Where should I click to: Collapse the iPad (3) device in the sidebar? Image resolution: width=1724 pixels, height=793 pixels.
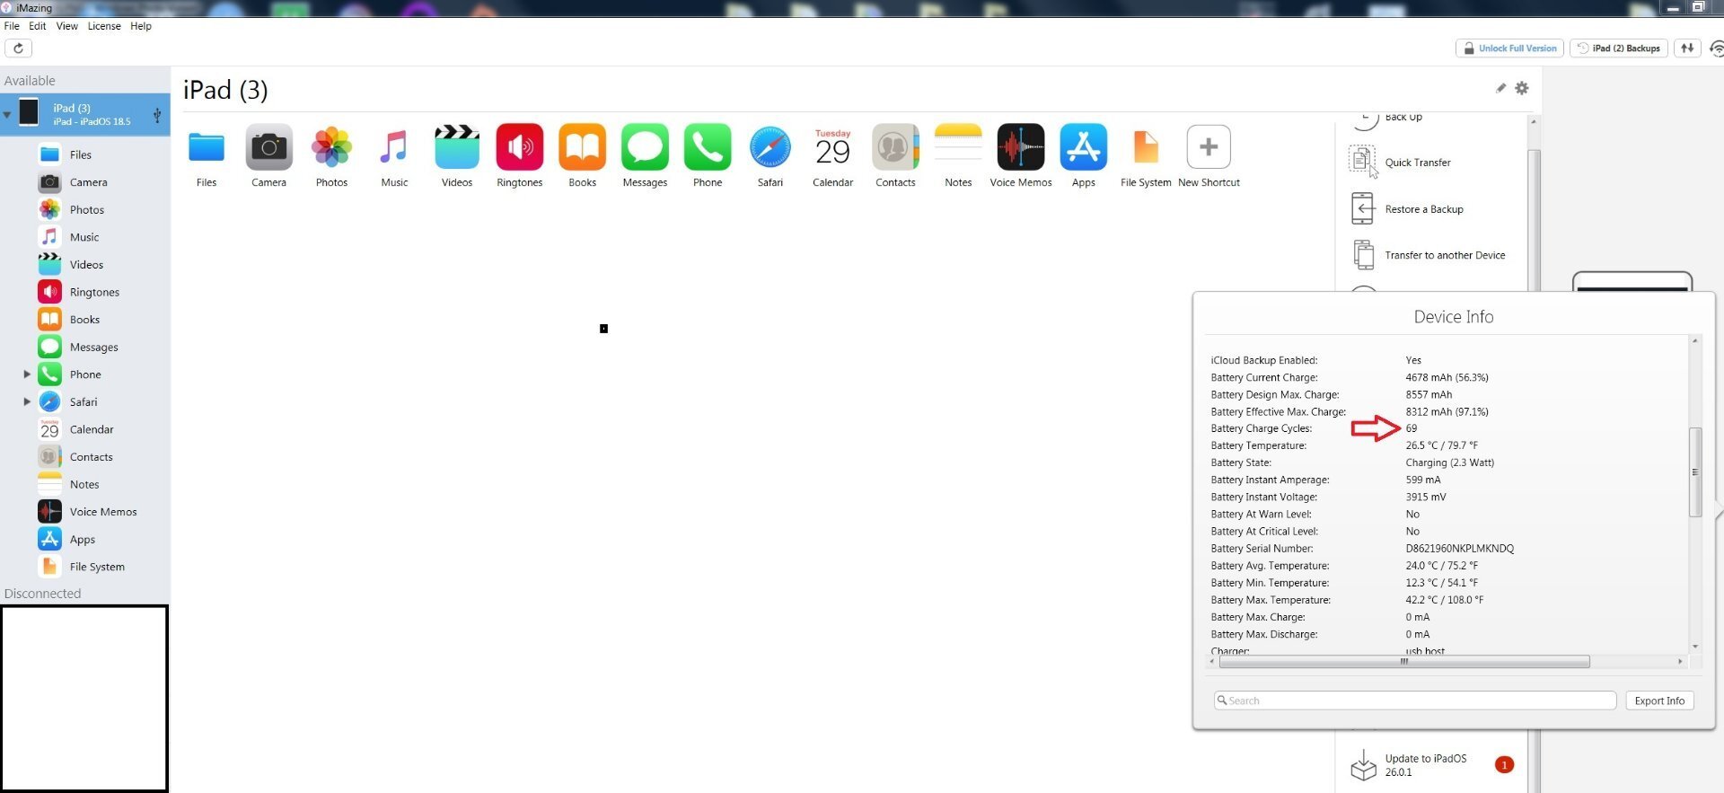(7, 115)
